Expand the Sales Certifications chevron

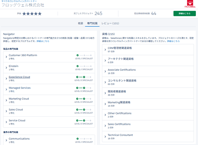(105, 126)
